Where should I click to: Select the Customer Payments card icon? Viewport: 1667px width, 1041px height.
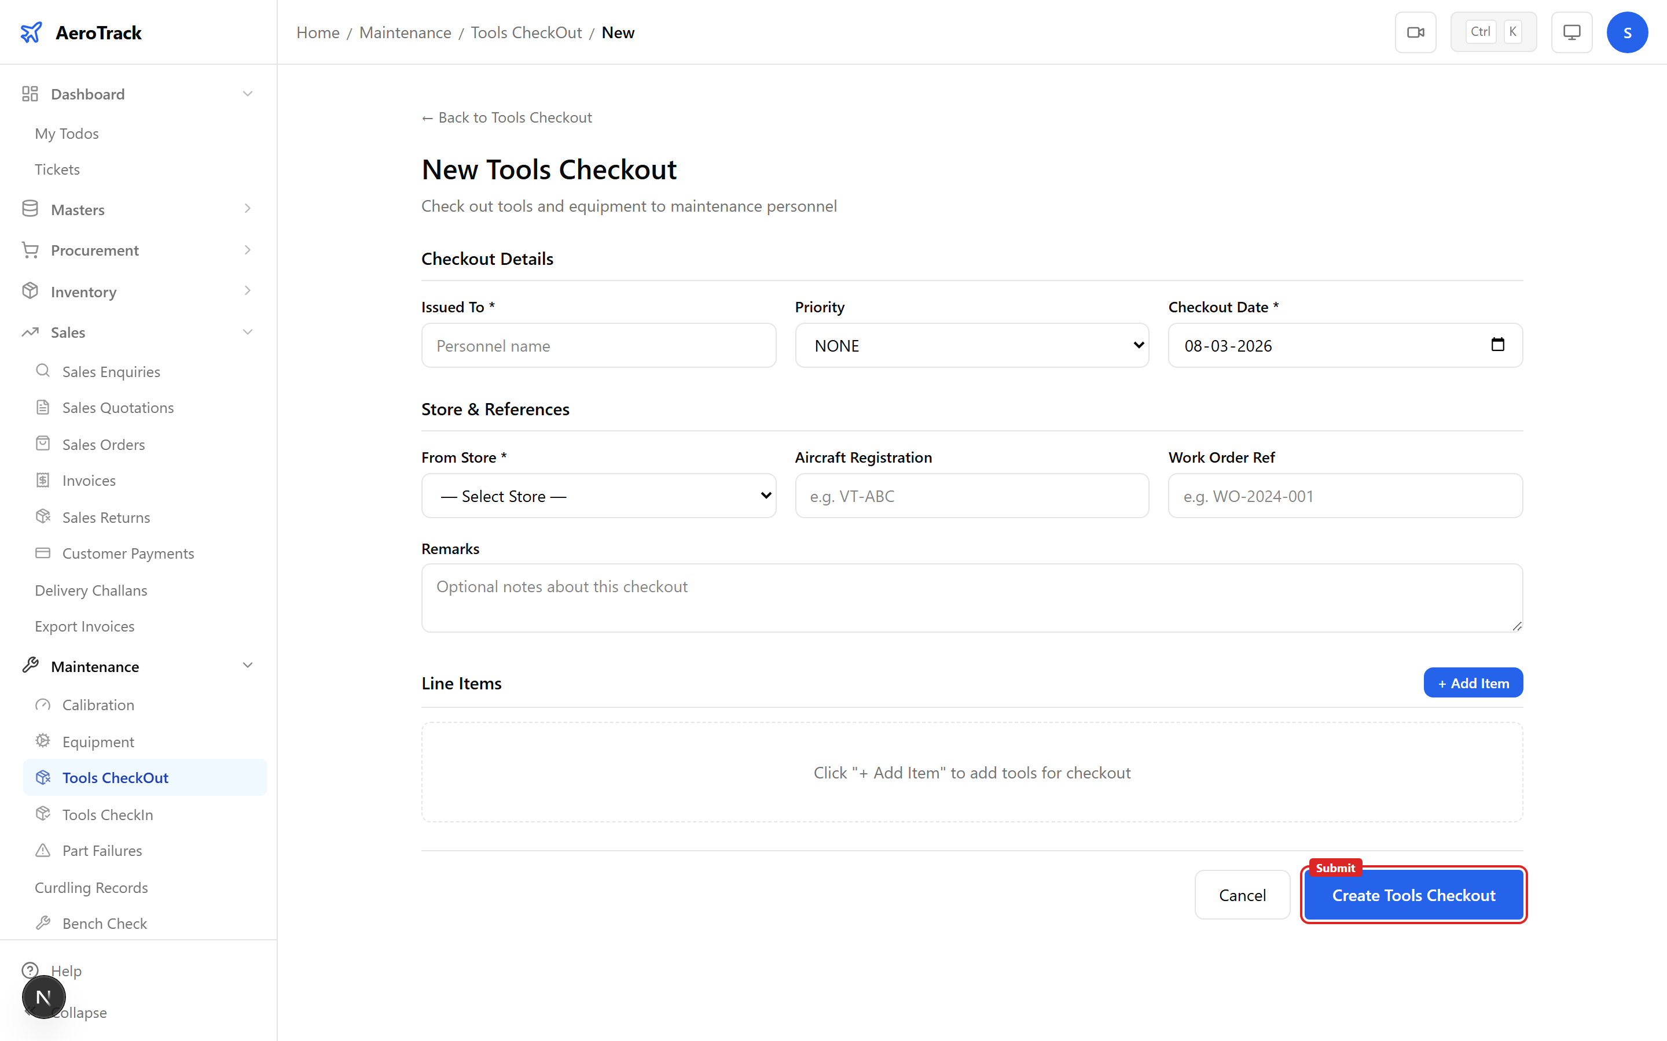[43, 553]
